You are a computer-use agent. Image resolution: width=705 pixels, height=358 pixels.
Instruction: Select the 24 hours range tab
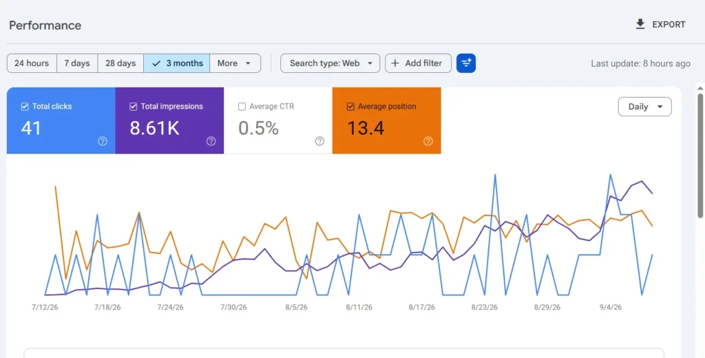point(32,63)
